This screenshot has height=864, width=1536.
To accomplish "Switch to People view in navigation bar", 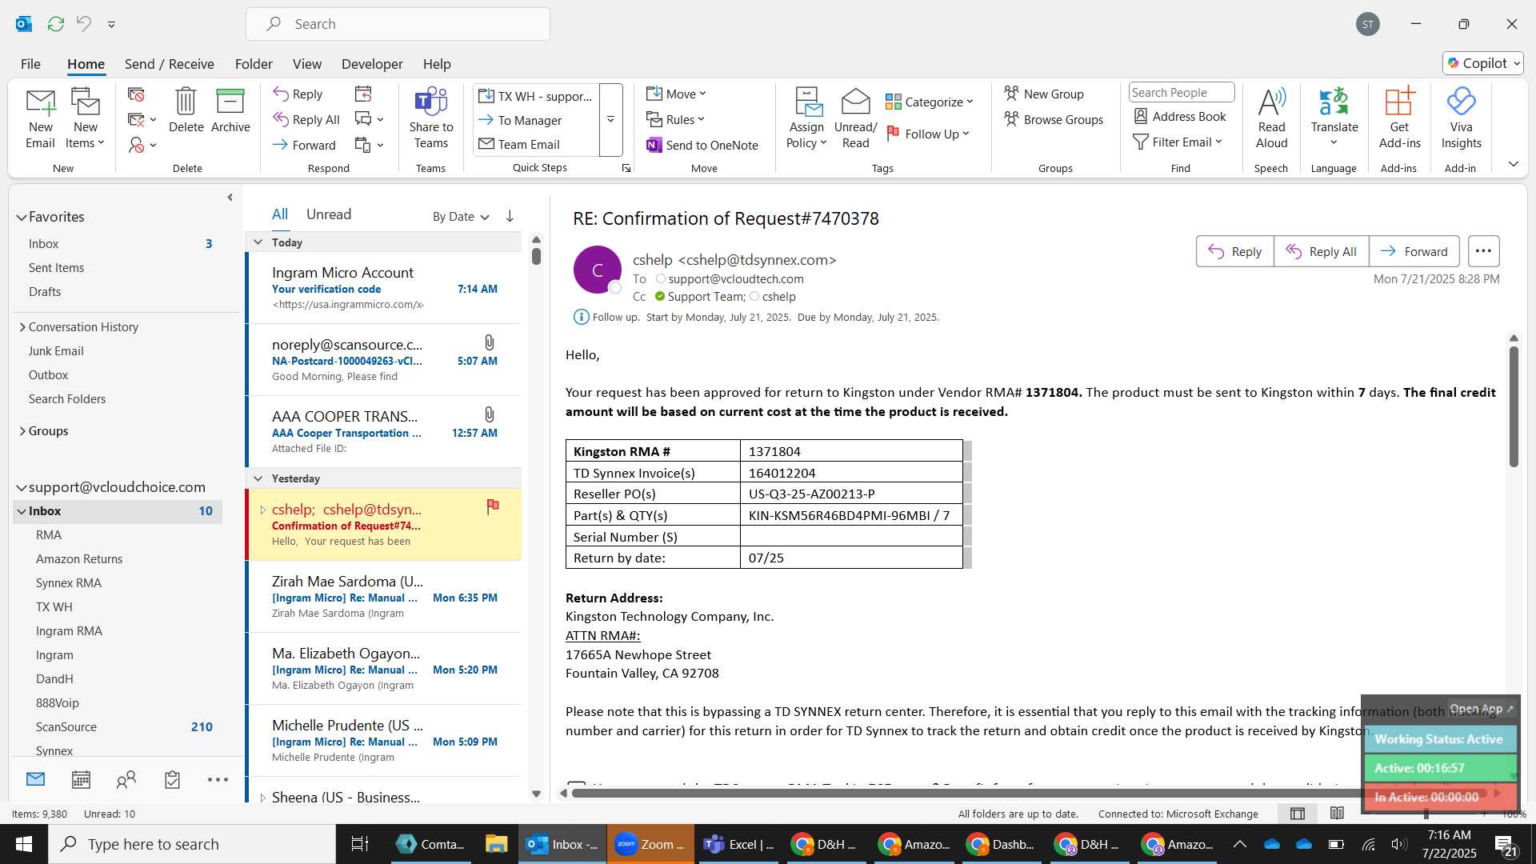I will [126, 780].
